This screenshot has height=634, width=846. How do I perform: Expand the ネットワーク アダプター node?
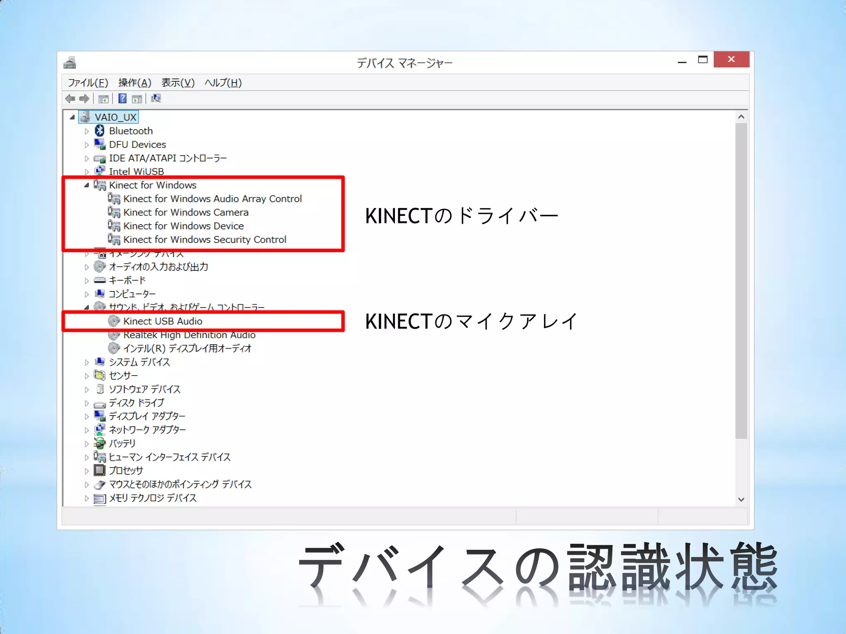pos(87,430)
